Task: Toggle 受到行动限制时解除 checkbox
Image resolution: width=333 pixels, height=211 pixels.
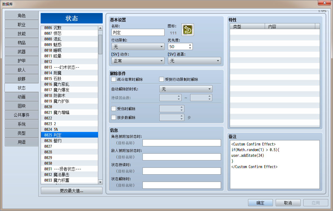Action: (x=162, y=79)
